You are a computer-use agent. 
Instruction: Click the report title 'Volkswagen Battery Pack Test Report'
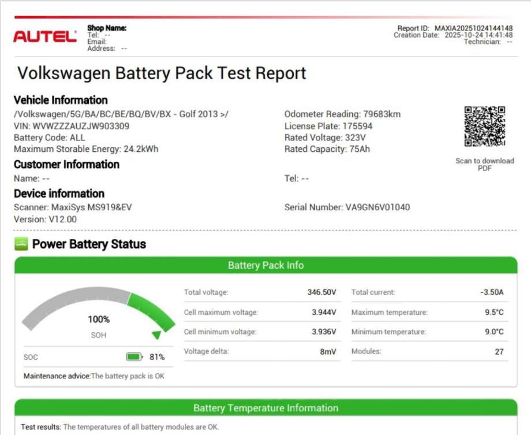162,73
